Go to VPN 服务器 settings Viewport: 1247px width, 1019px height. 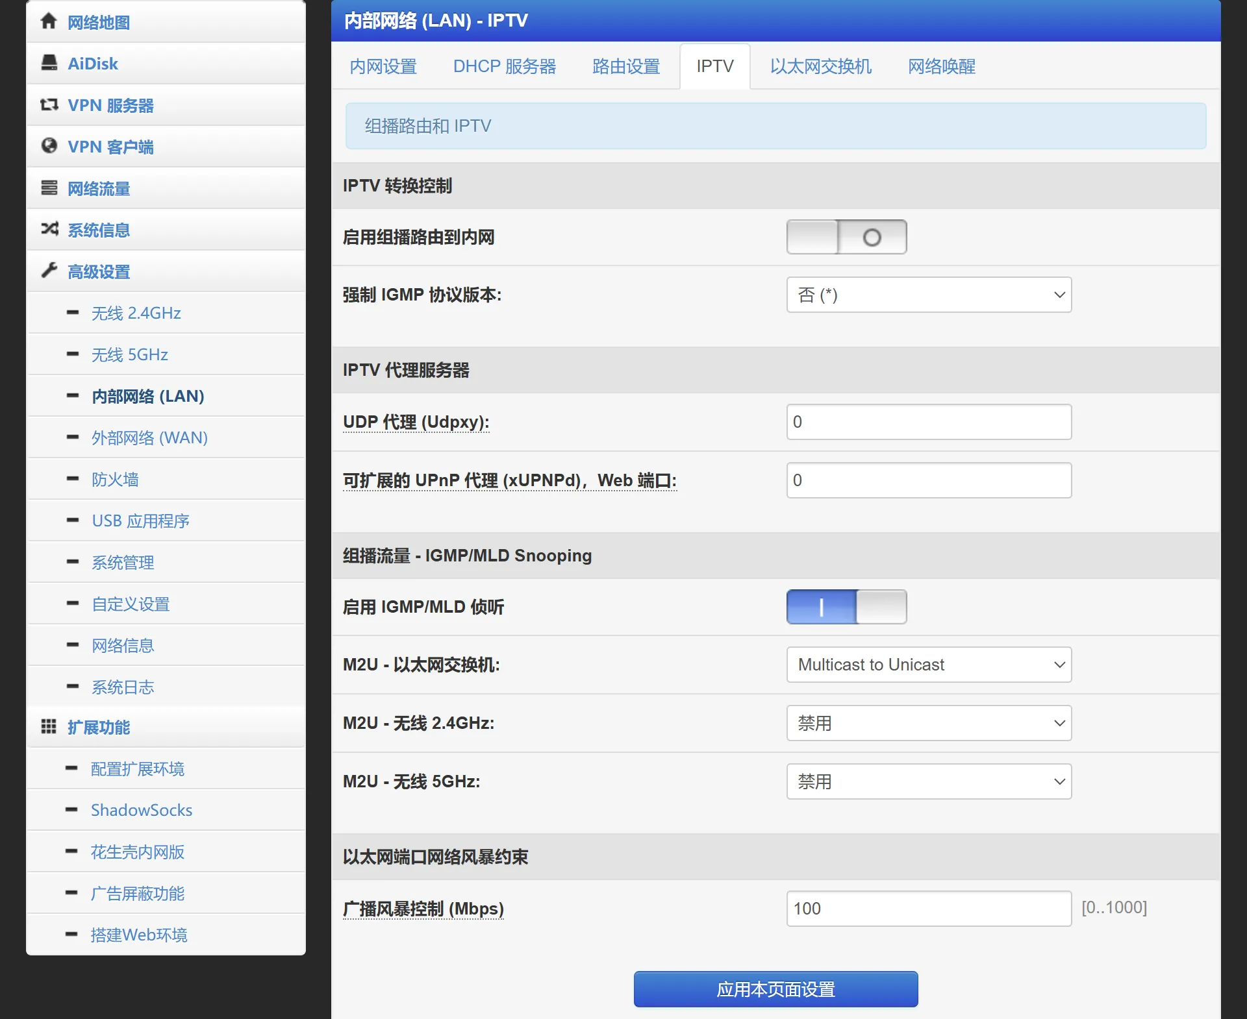[110, 104]
